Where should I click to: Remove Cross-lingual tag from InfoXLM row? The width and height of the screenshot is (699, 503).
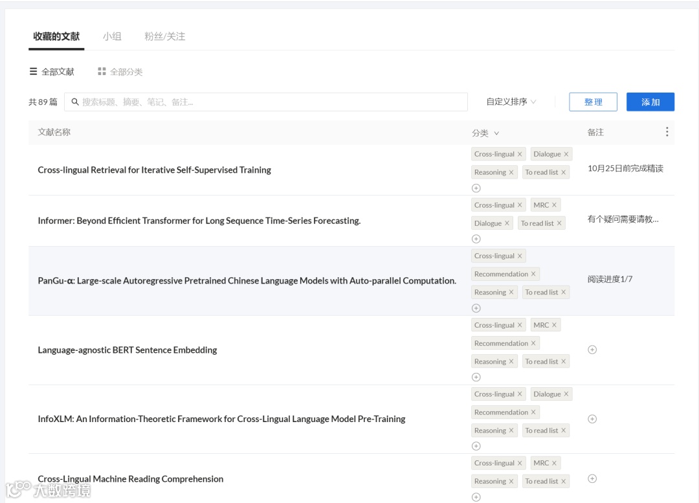520,394
